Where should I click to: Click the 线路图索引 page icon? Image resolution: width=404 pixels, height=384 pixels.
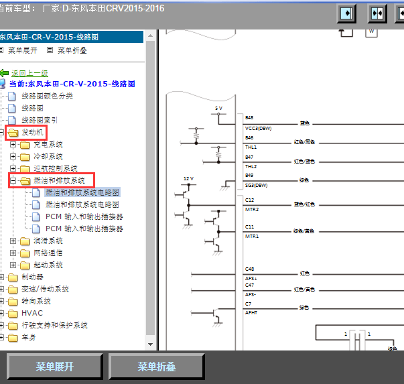click(x=12, y=121)
